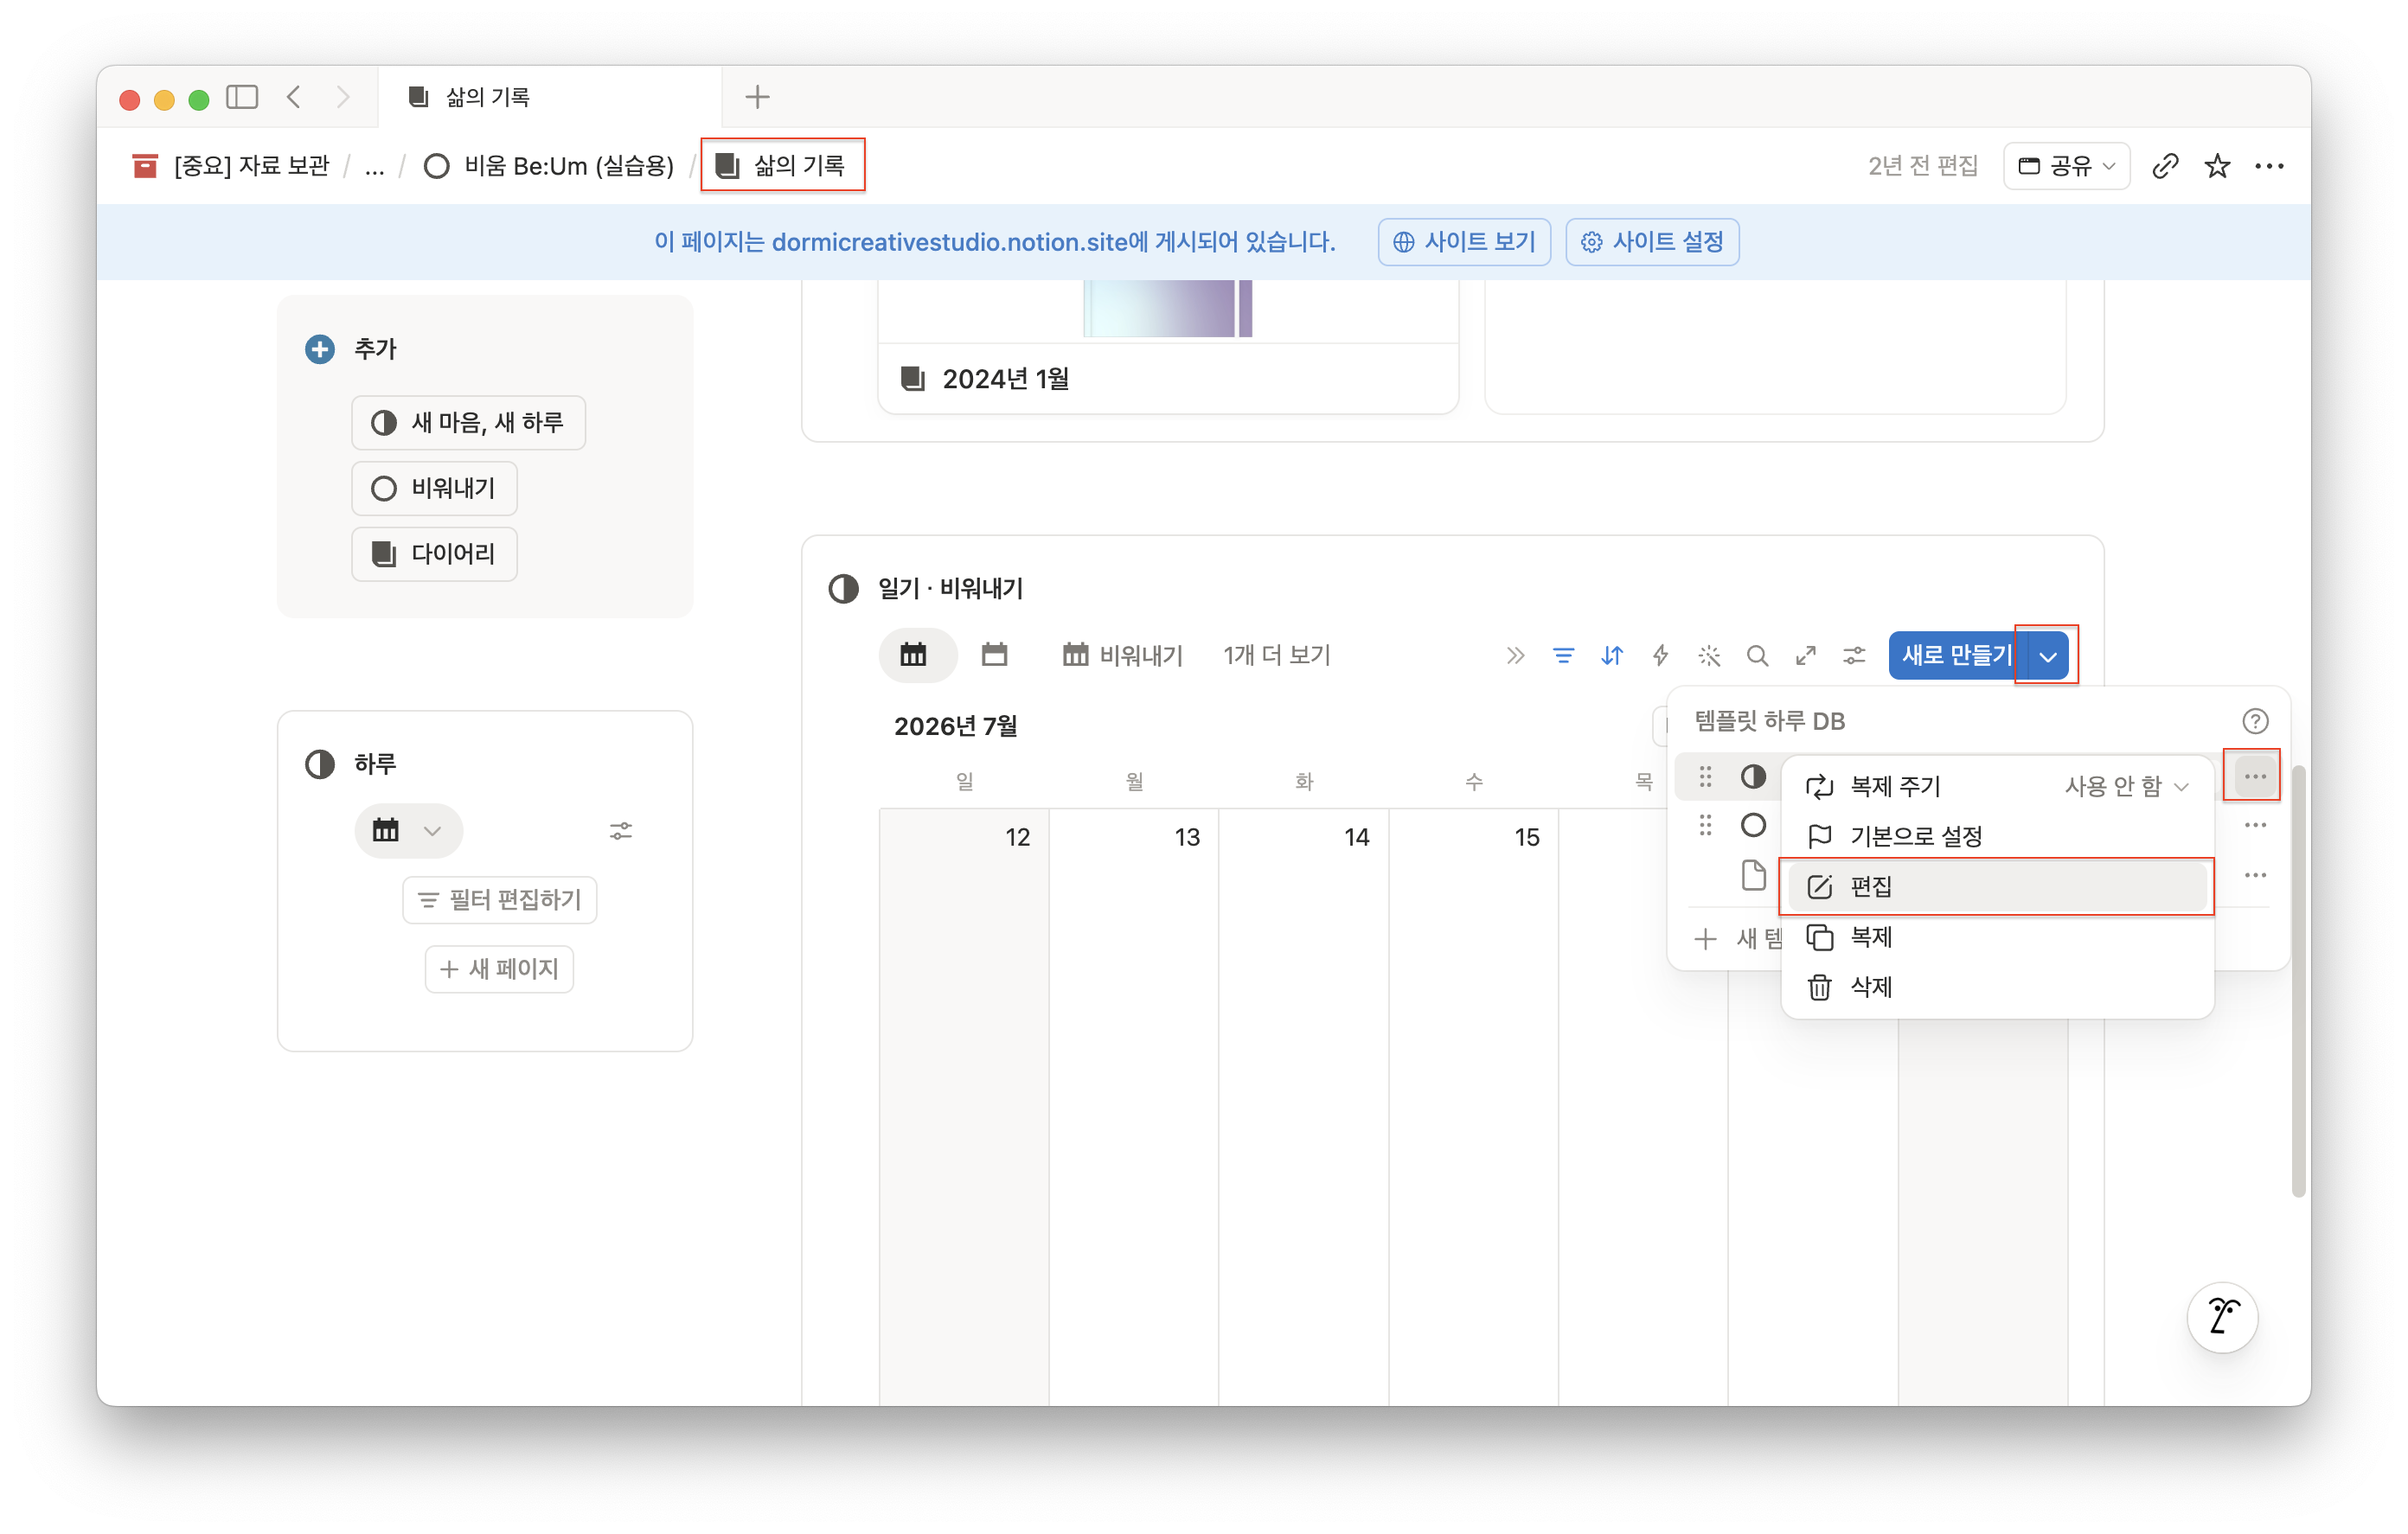
Task: Expand hidden toolbar items with double chevron
Action: (x=1515, y=656)
